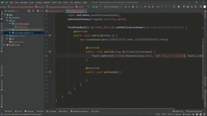Click override gutter icon at line 20

[49, 35]
